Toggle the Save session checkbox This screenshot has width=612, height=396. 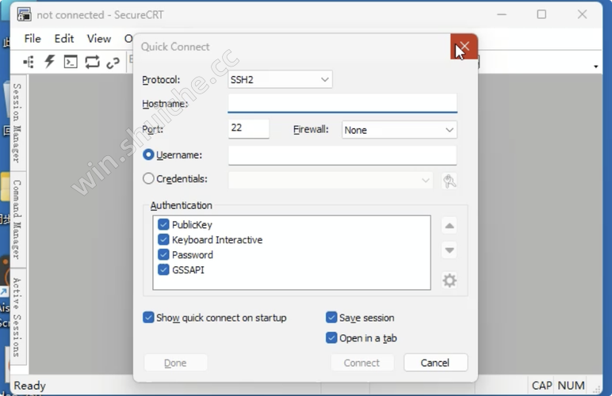point(331,318)
